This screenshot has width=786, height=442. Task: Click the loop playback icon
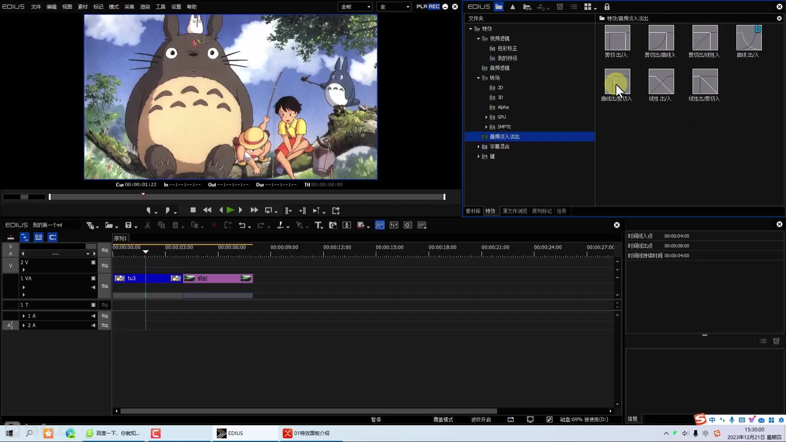(268, 210)
